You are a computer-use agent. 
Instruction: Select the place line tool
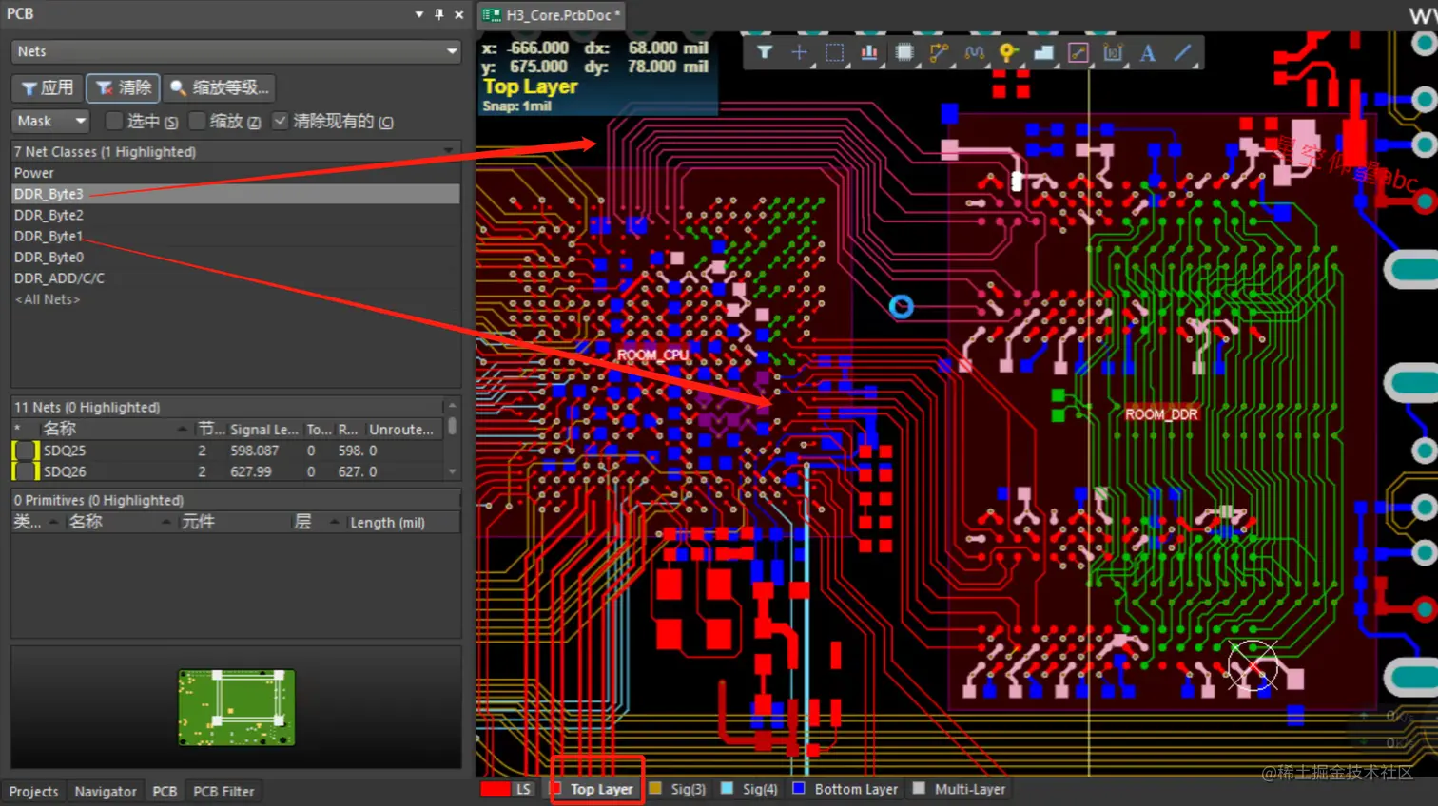tap(1182, 52)
